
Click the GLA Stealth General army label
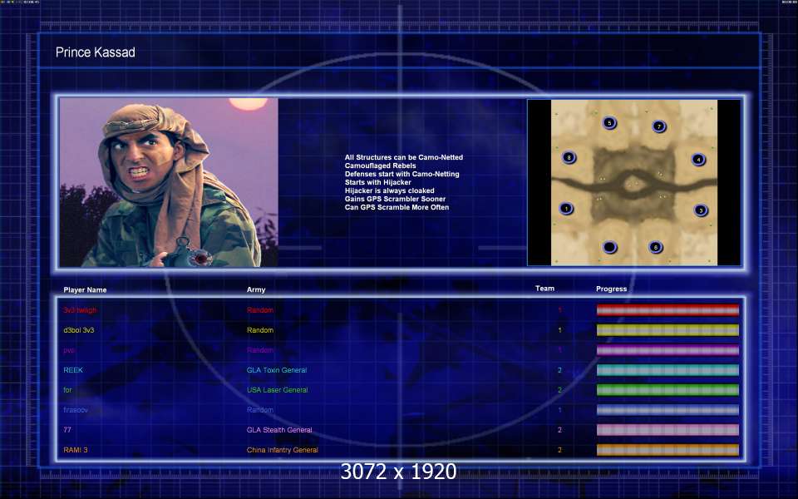(279, 430)
